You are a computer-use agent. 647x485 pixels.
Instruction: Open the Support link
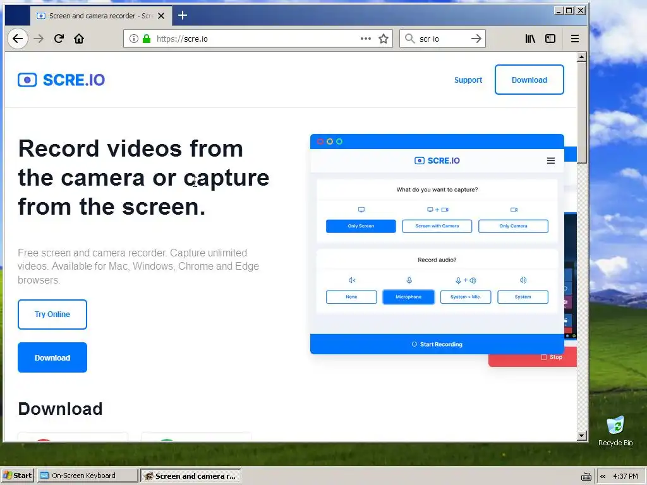[468, 80]
